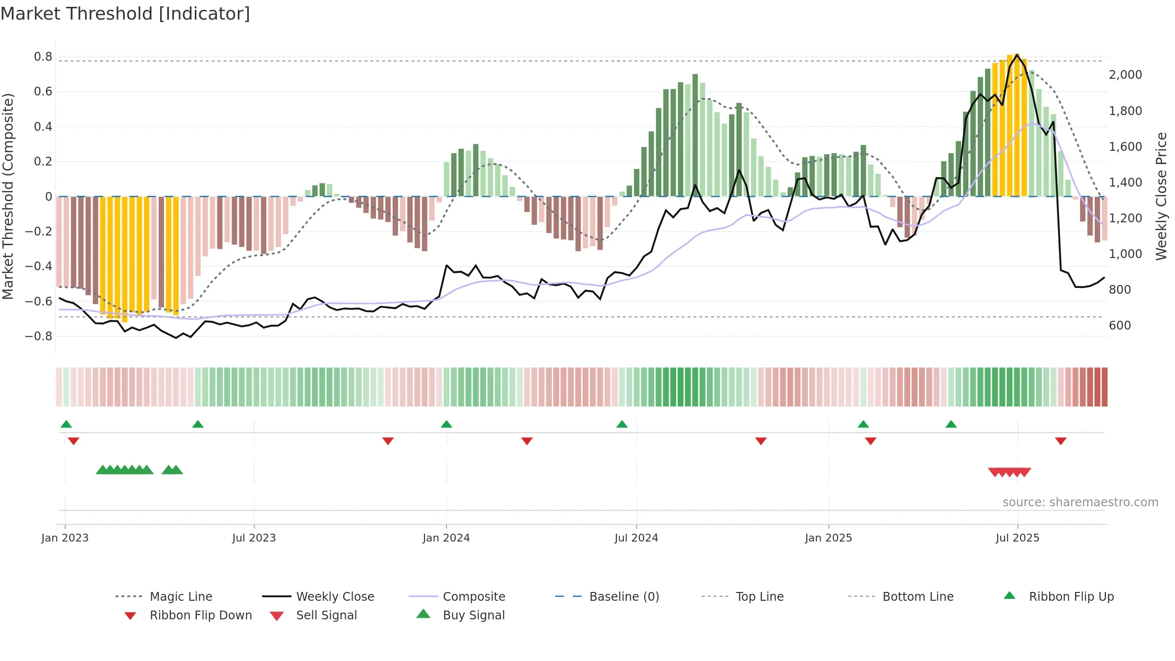Screen dimensions: 1175x661
Task: Click the tallest dark green bar in August 2024
Action: tap(695, 135)
